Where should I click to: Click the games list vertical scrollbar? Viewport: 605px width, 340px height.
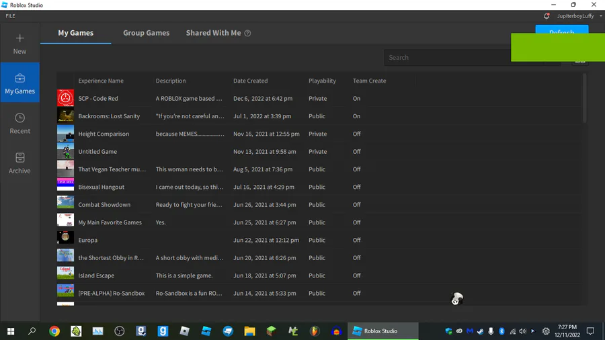(x=585, y=99)
